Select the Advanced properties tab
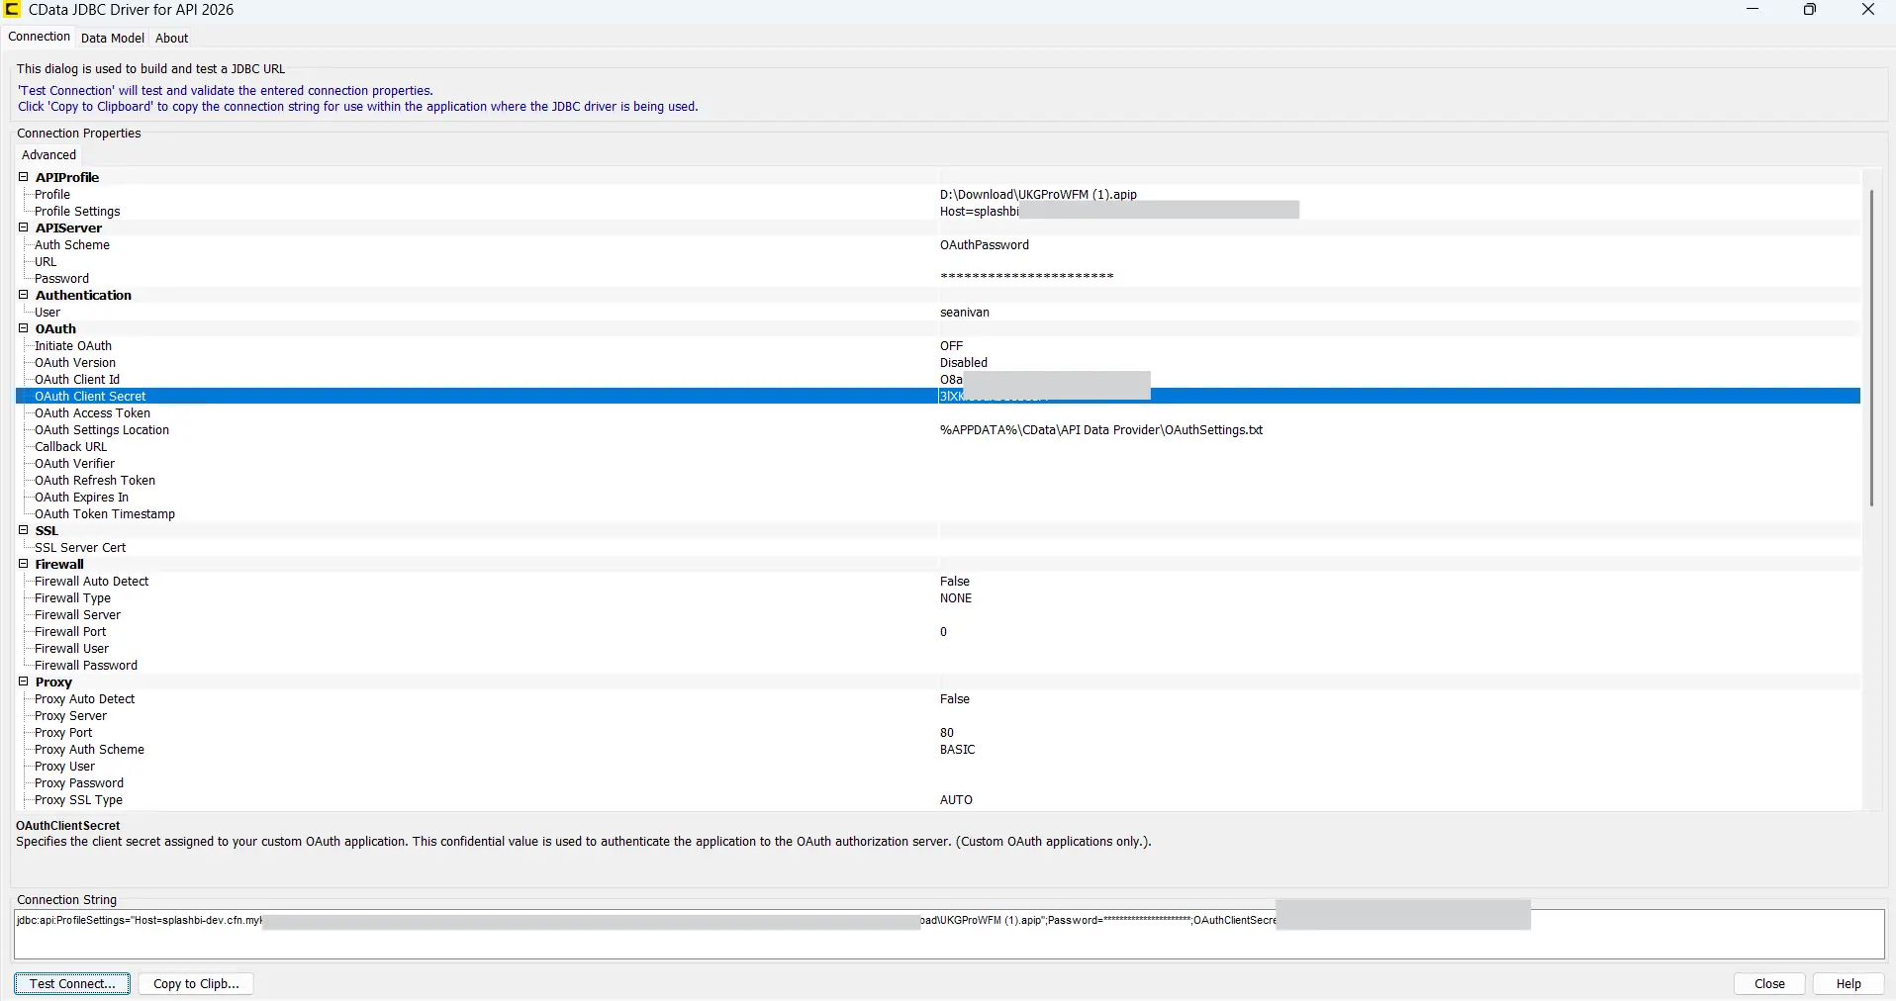This screenshot has height=1001, width=1896. tap(48, 155)
